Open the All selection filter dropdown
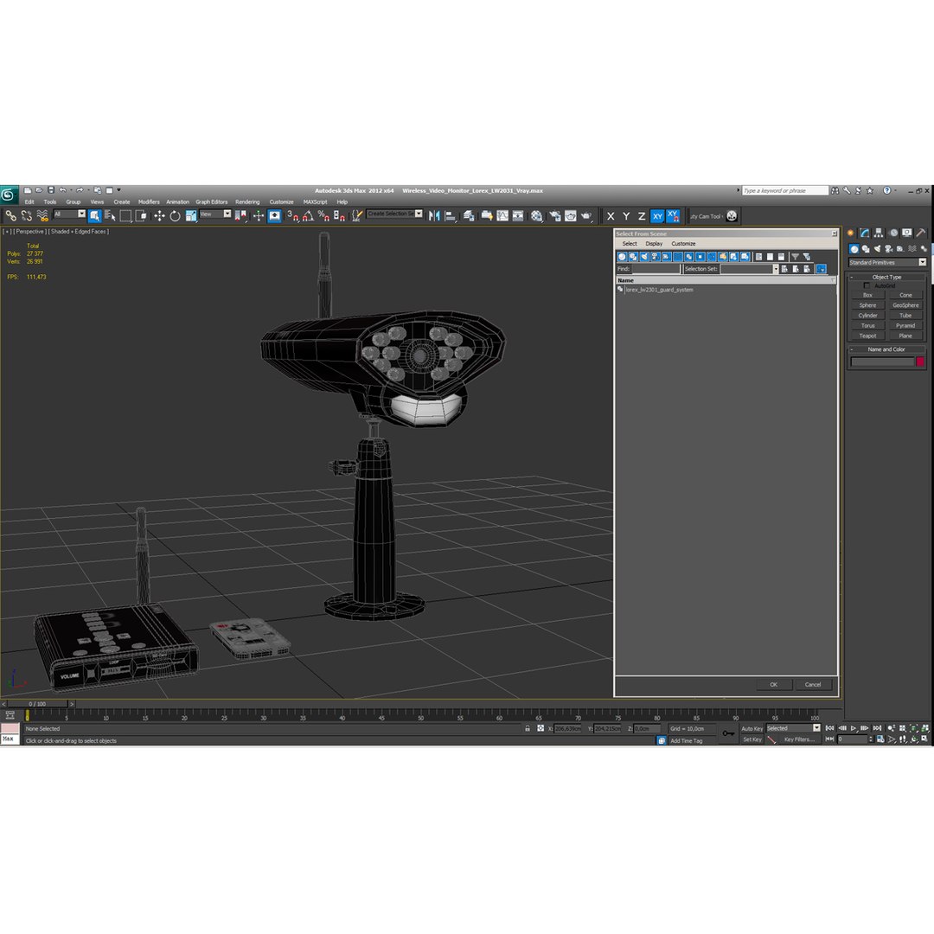The height and width of the screenshot is (934, 934). (70, 214)
